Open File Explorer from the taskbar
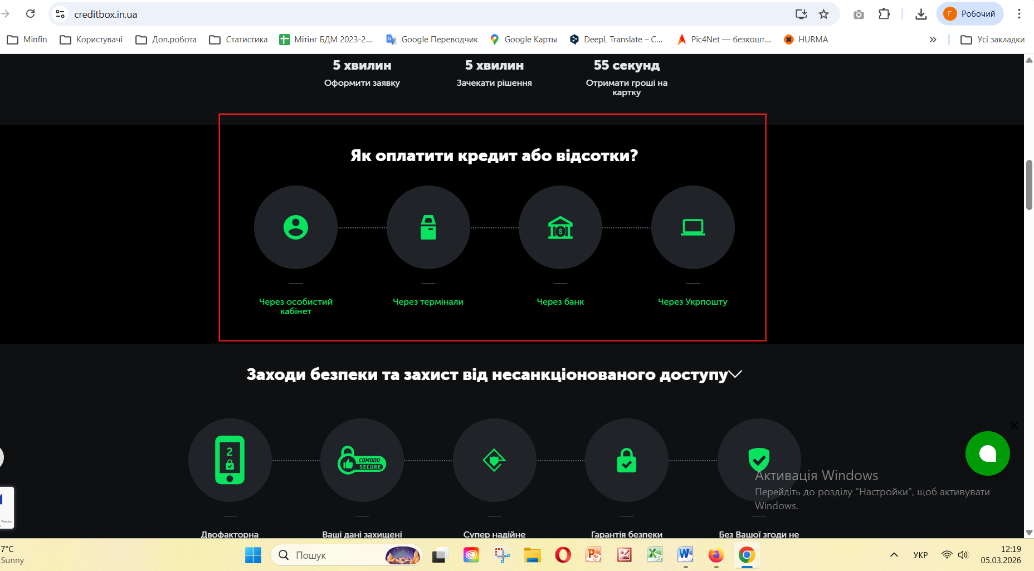 pos(532,555)
